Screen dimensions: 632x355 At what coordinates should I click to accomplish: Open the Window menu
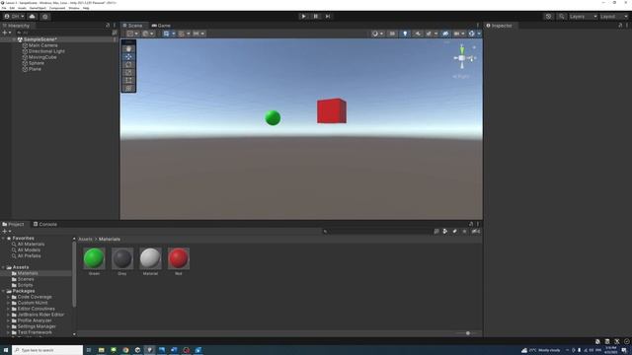pyautogui.click(x=74, y=8)
